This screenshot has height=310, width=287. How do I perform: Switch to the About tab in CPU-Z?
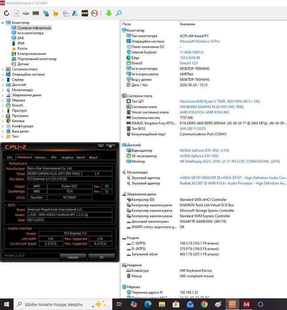pos(93,157)
